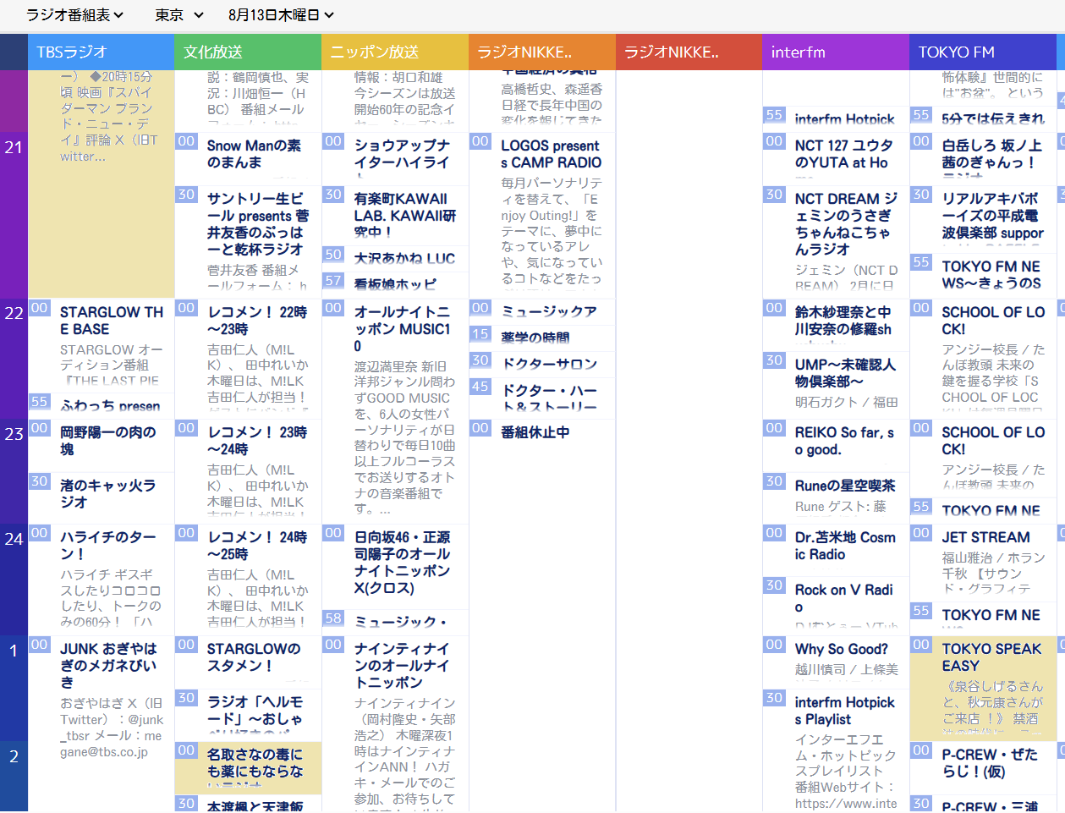Open ドクターサロン program entry
The height and width of the screenshot is (813, 1065).
pyautogui.click(x=549, y=364)
